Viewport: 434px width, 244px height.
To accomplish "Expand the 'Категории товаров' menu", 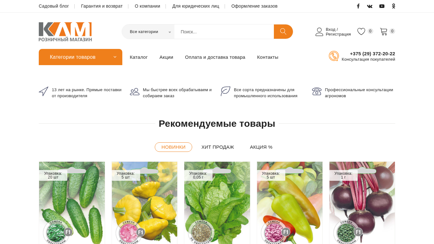I will click(x=80, y=57).
